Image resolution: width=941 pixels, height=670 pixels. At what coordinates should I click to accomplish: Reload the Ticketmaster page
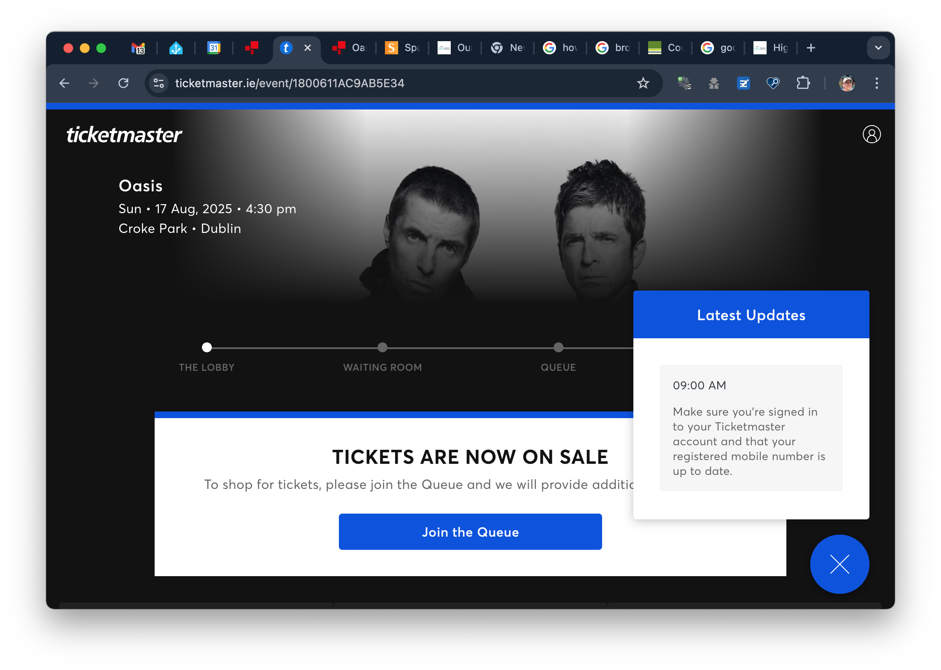coord(124,83)
